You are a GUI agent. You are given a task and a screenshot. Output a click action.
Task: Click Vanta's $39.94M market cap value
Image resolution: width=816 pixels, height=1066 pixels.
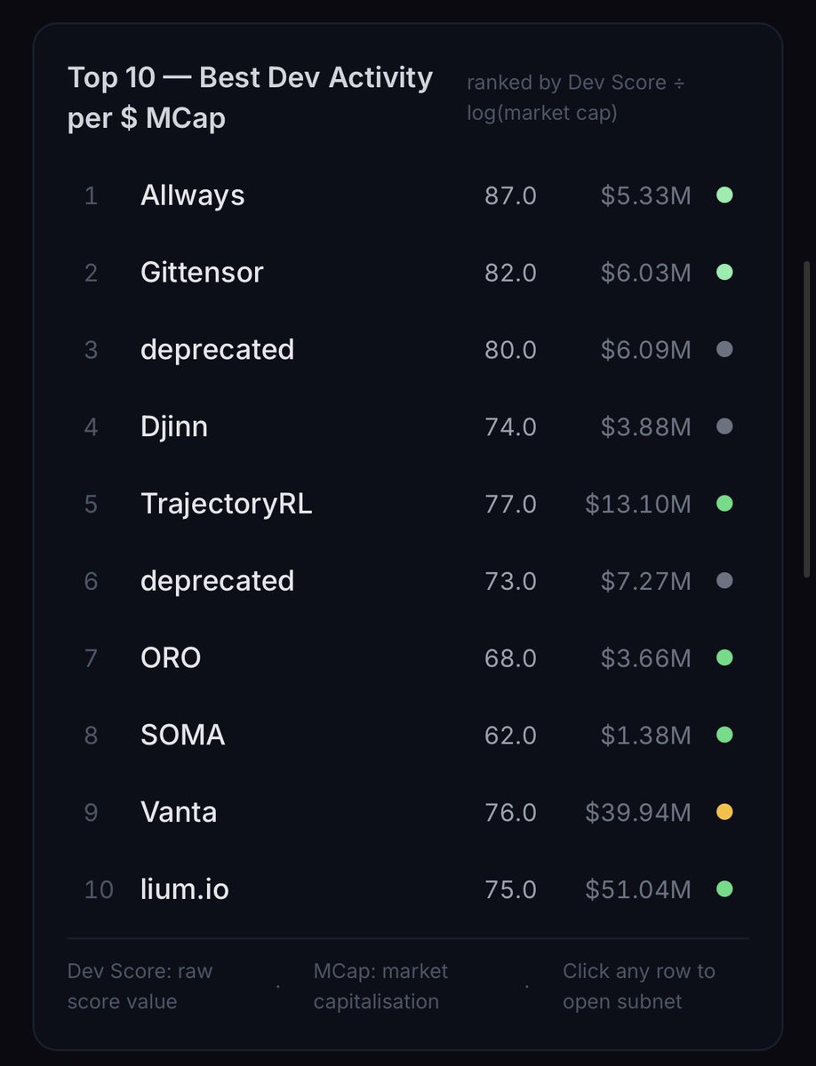(637, 812)
